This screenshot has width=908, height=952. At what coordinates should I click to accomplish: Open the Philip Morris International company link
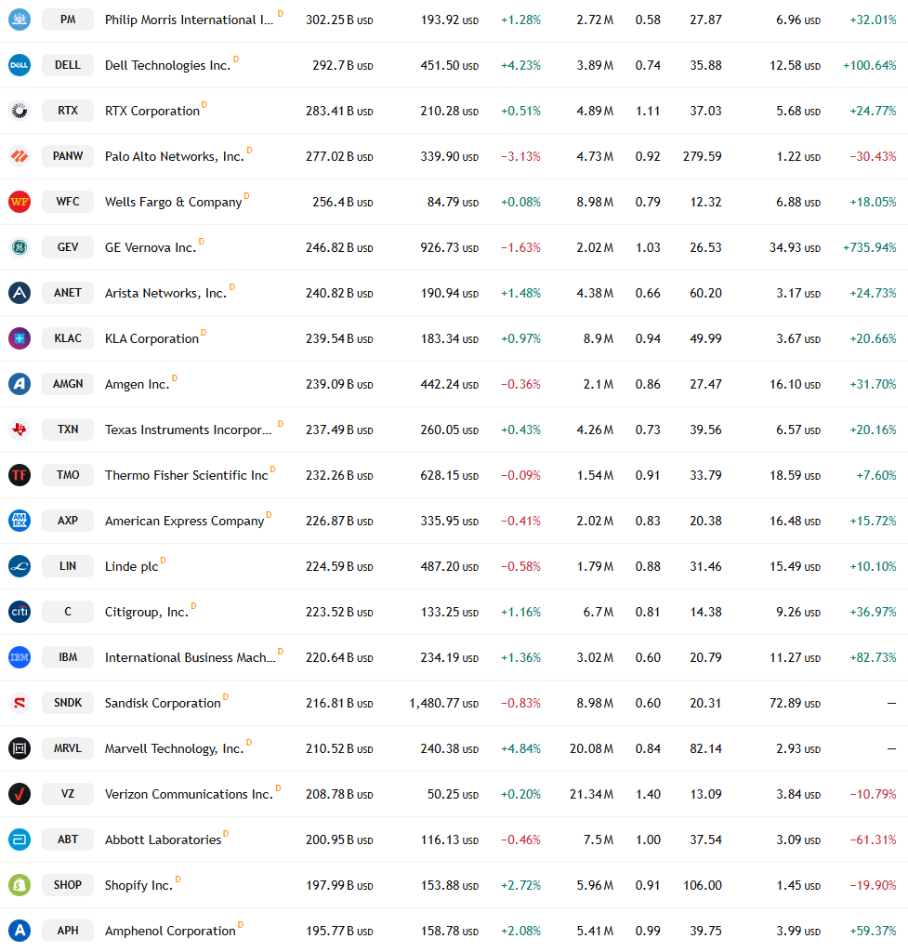pos(189,20)
